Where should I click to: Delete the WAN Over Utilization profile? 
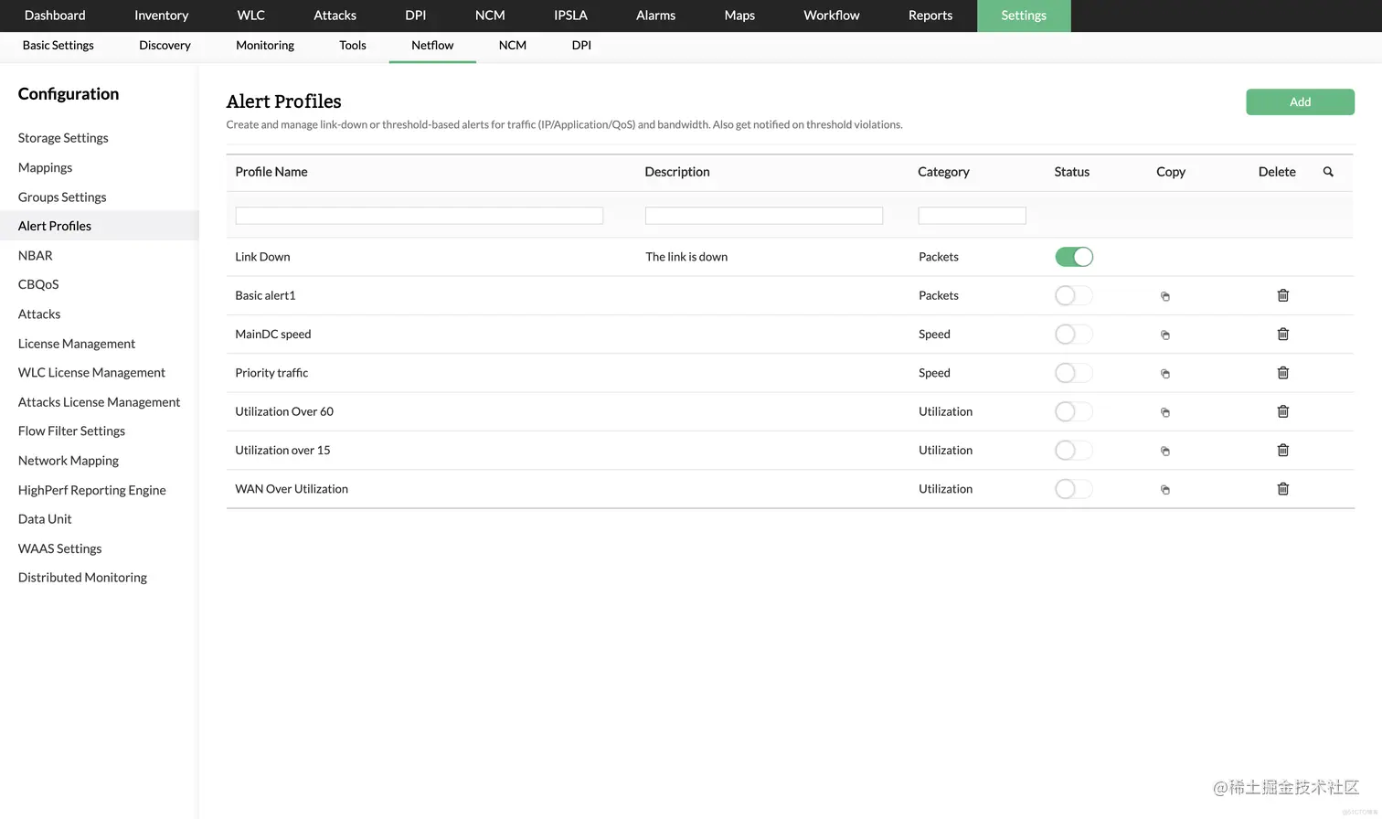coord(1283,489)
